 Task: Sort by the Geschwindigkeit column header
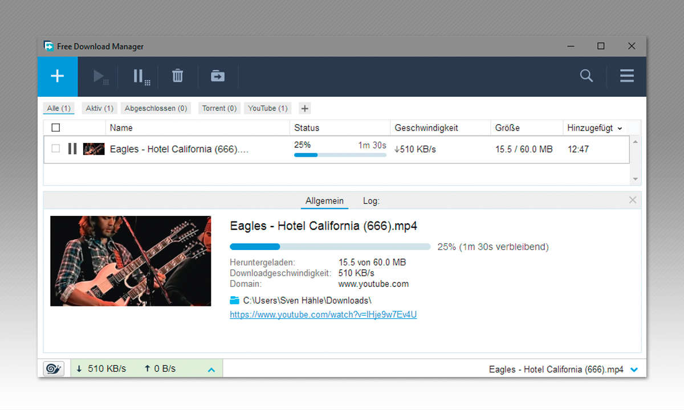(440, 128)
